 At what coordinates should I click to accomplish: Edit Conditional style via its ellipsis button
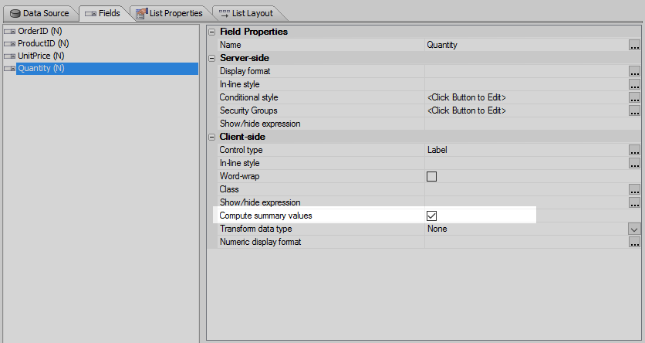click(x=634, y=97)
